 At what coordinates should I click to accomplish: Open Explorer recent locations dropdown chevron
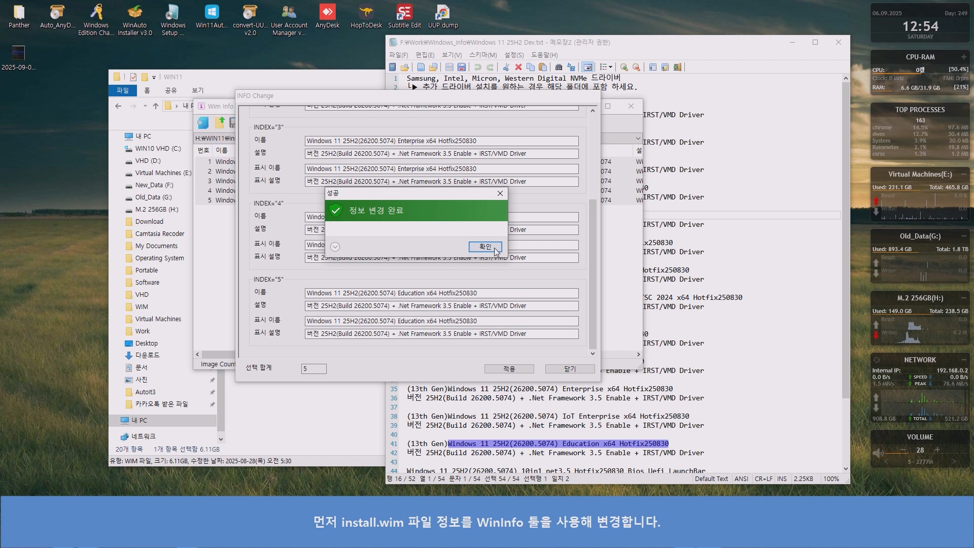pyautogui.click(x=145, y=106)
